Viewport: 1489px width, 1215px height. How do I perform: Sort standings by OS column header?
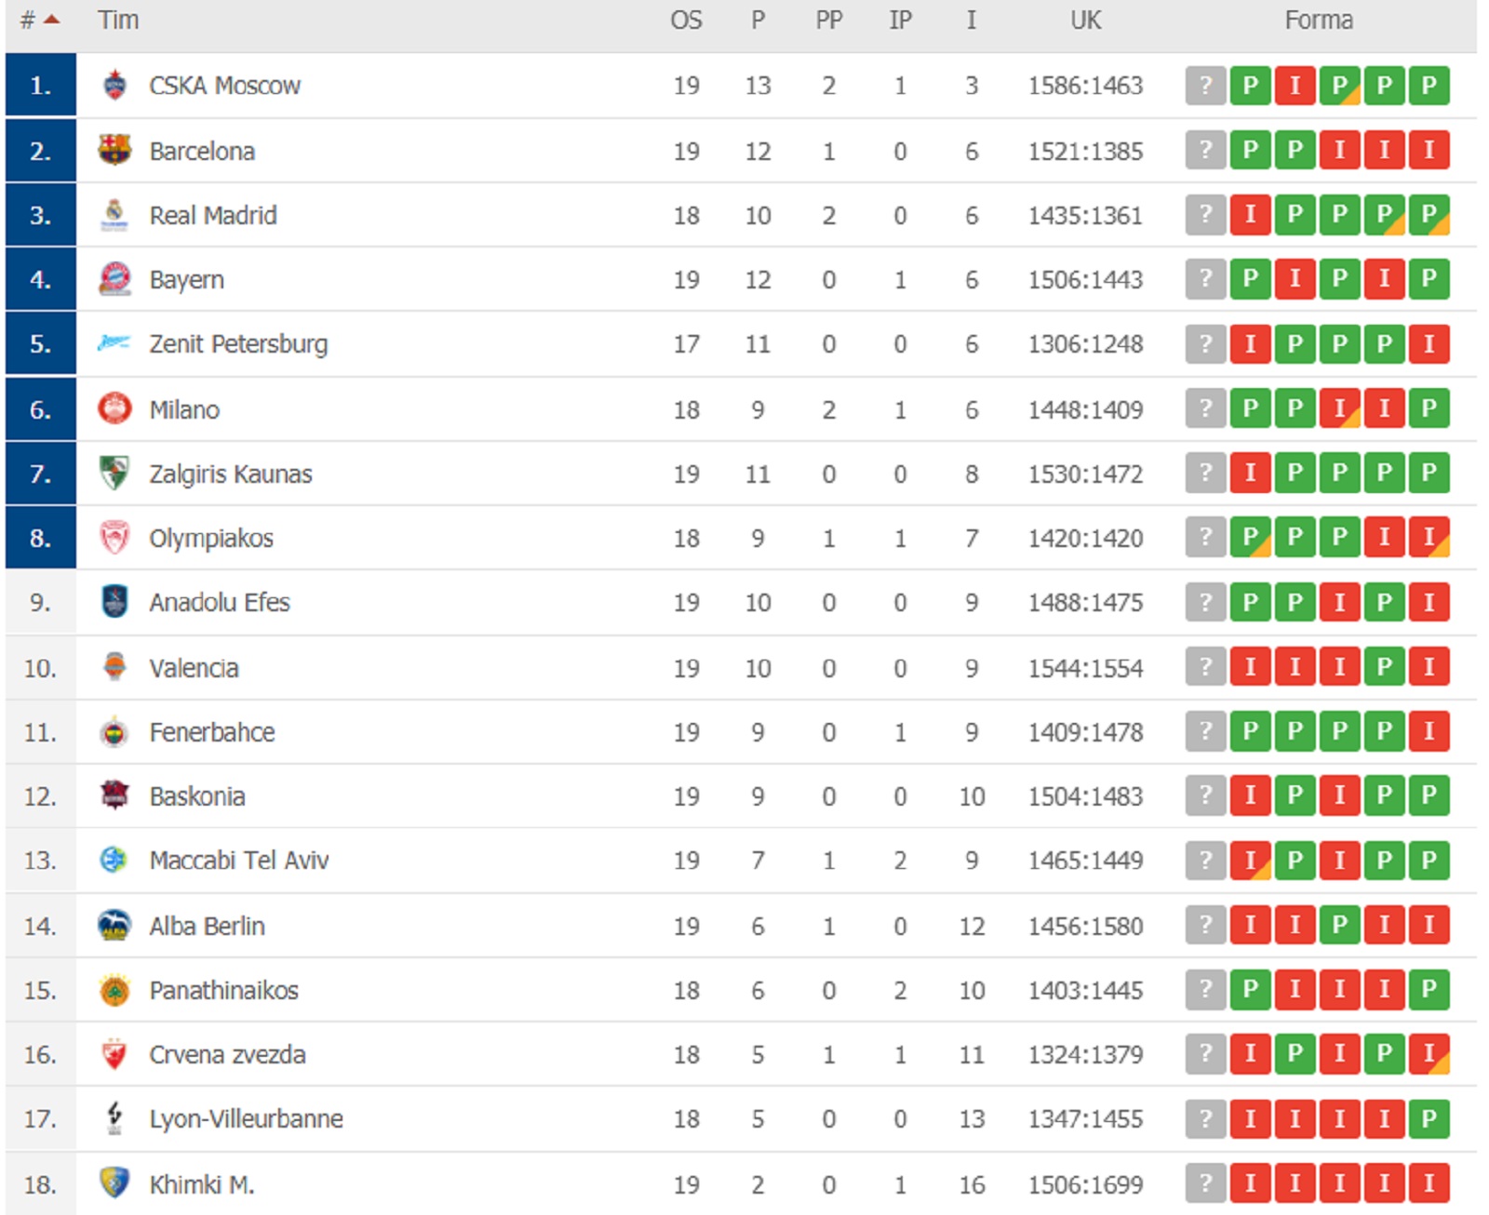pos(686,20)
